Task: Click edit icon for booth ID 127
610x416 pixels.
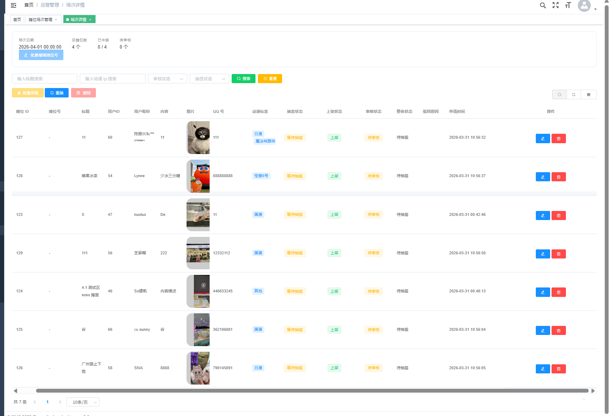Action: point(542,139)
